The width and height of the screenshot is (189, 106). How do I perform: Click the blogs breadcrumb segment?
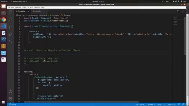pyautogui.click(x=18, y=15)
